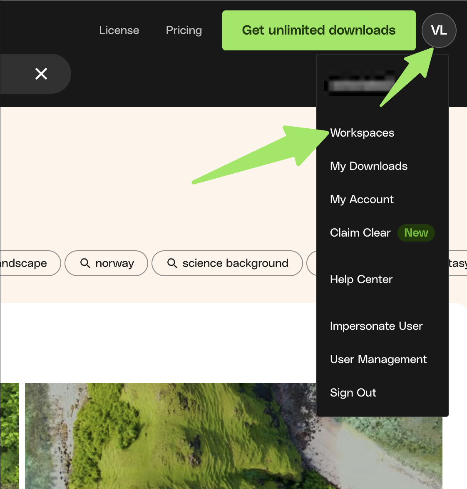Sign out of the account

coord(353,392)
